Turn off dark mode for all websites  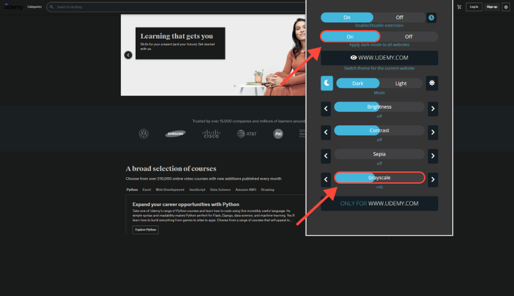coord(409,37)
